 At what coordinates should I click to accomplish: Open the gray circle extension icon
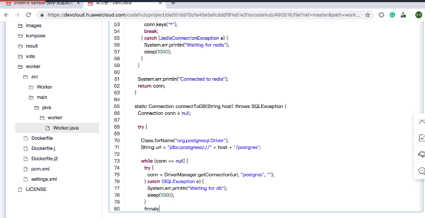381,15
